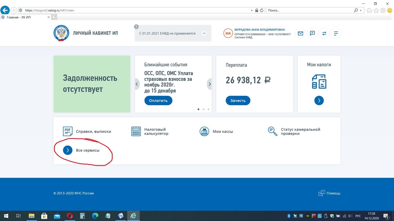Expand the ЕНВД status dropdown
The height and width of the screenshot is (221, 394).
(204, 33)
